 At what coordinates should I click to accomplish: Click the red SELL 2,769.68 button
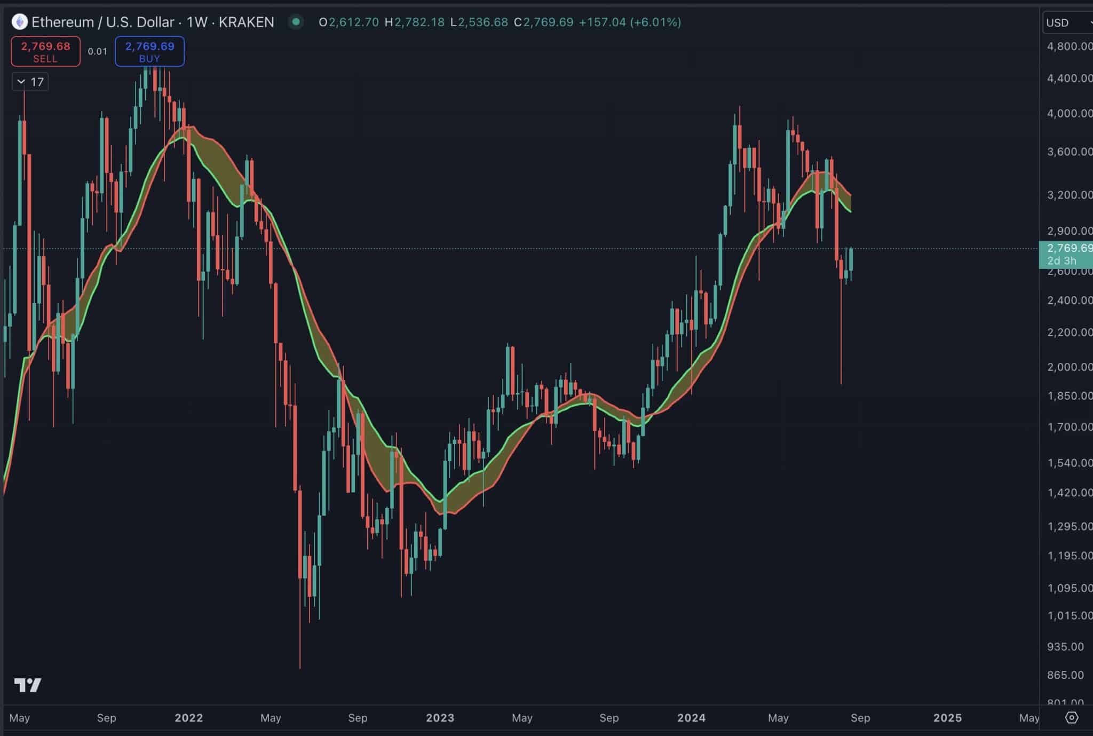click(x=45, y=51)
